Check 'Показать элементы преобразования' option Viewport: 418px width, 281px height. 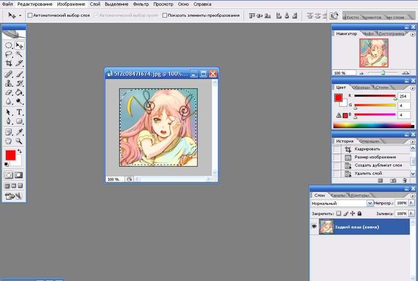click(165, 16)
